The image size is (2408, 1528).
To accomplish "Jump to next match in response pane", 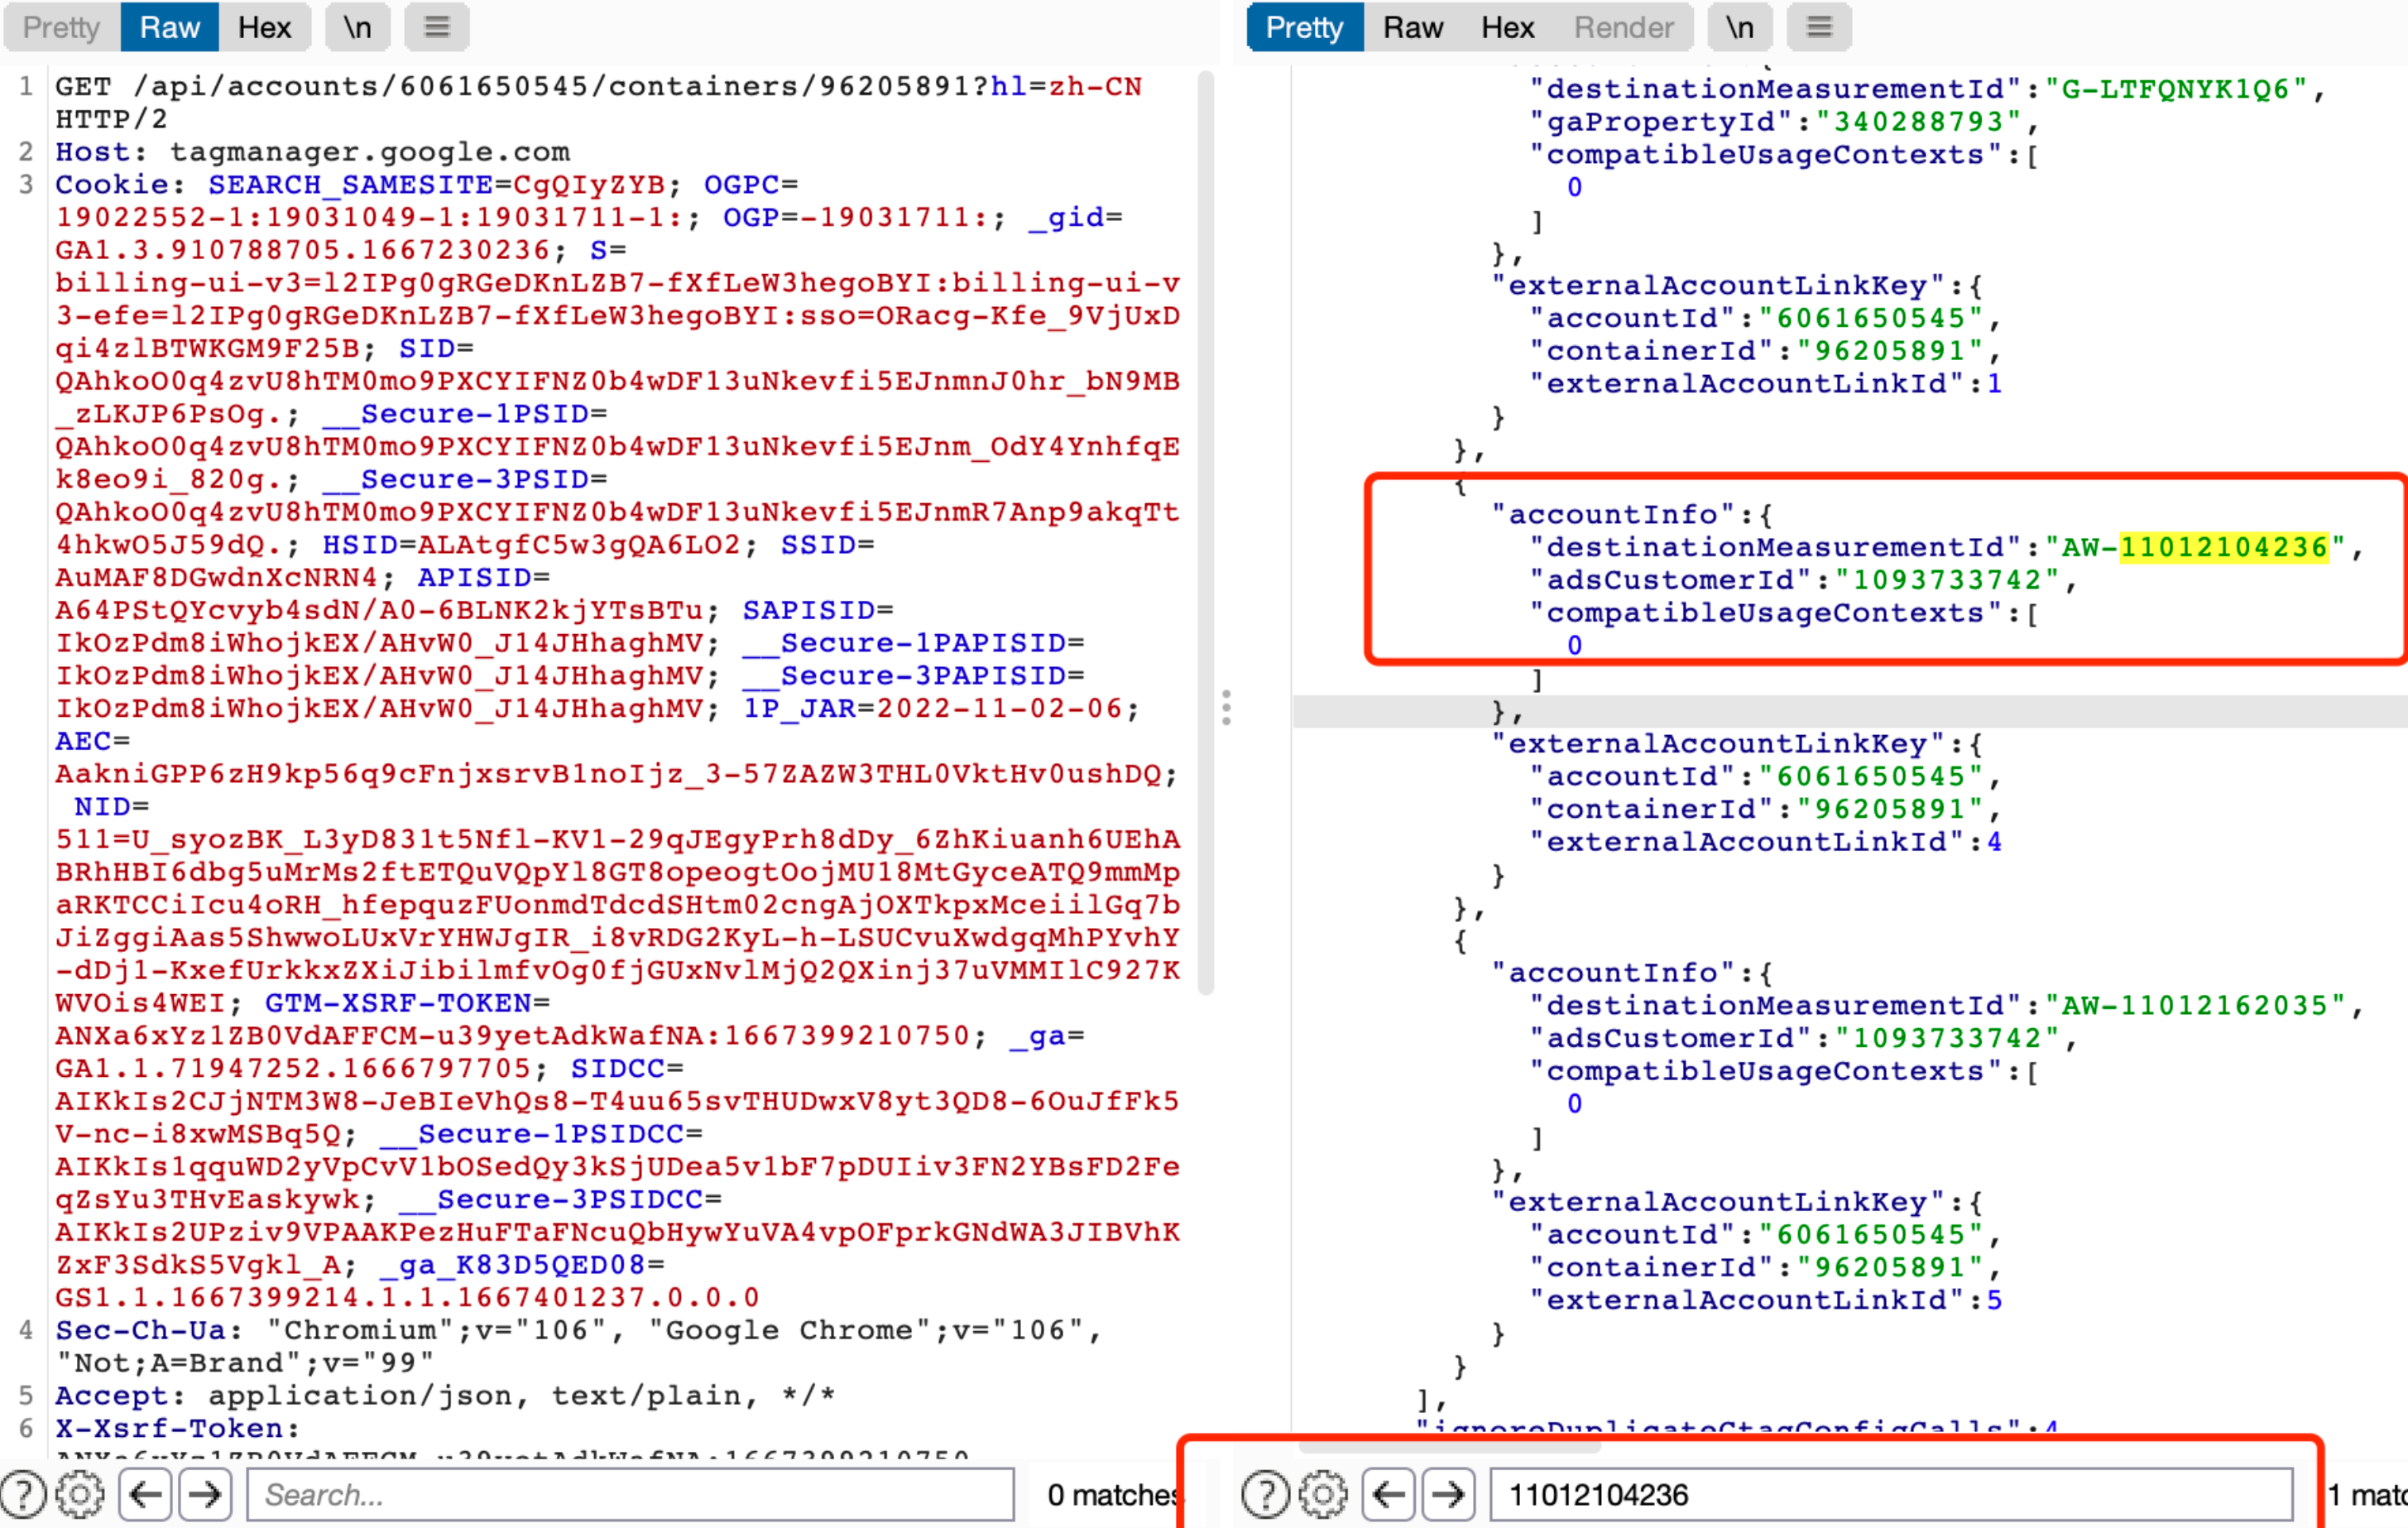I will (x=1447, y=1494).
